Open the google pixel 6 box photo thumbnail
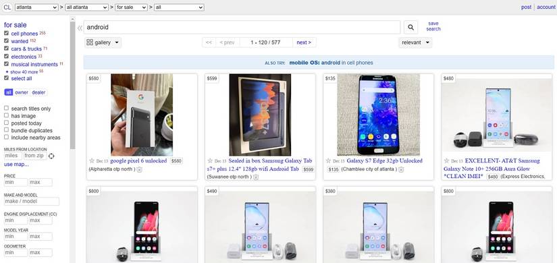Viewport: 557px width, 263px height. [x=142, y=115]
